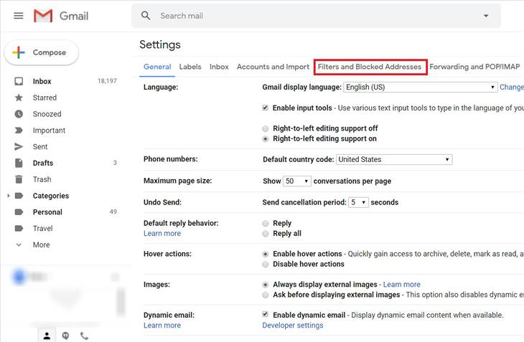Viewport: 524px width, 342px height.
Task: Open Trash in the sidebar
Action: (42, 179)
